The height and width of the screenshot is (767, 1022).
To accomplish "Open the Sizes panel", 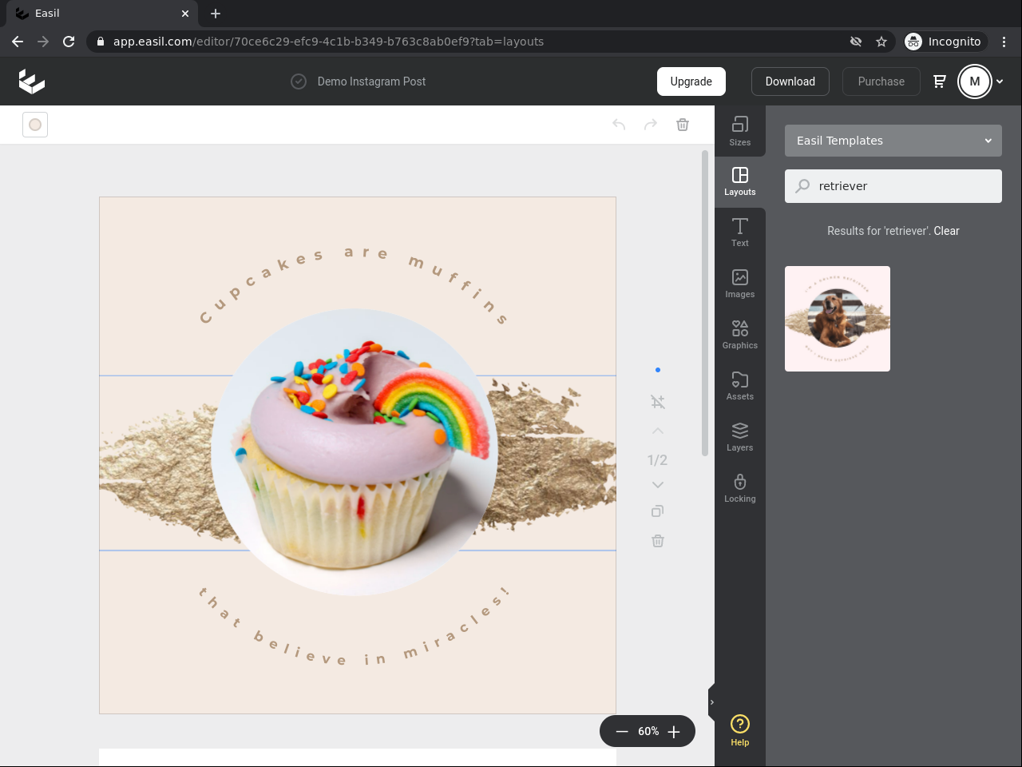I will 740,131.
